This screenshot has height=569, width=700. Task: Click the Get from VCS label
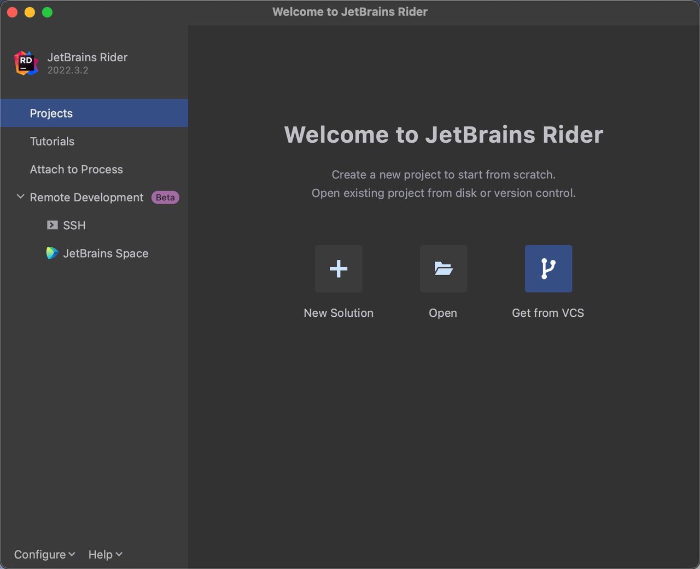pyautogui.click(x=548, y=313)
